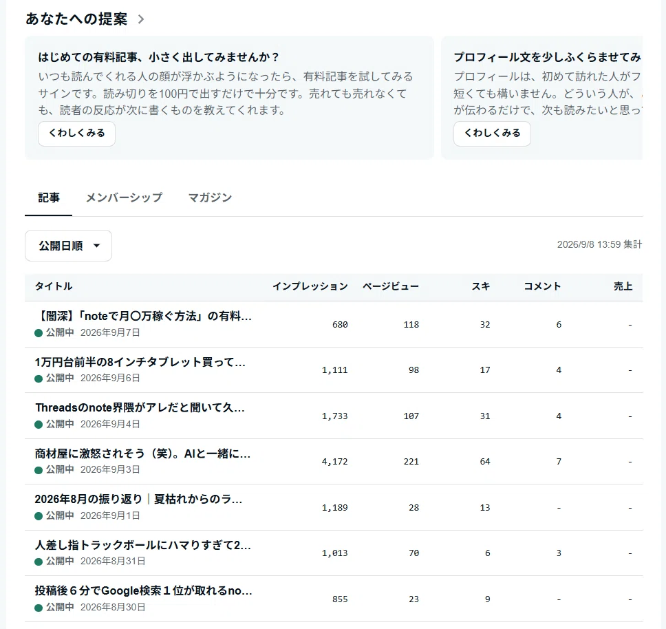The width and height of the screenshot is (666, 629).
Task: Click くわしくみる in the profile suggestion card
Action: tap(492, 134)
